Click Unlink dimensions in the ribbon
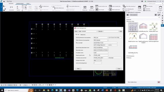Screen dimensions: 164x92 coord(58,8)
